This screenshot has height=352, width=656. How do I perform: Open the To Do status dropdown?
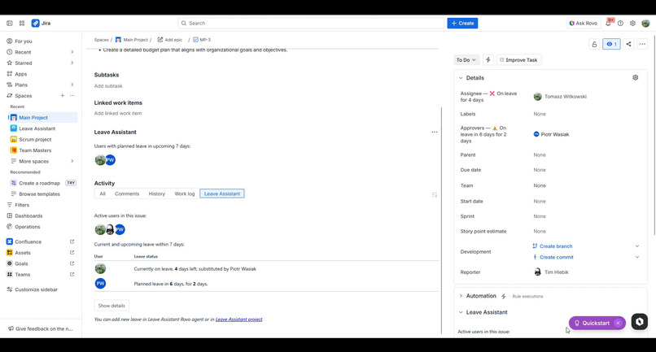point(466,60)
